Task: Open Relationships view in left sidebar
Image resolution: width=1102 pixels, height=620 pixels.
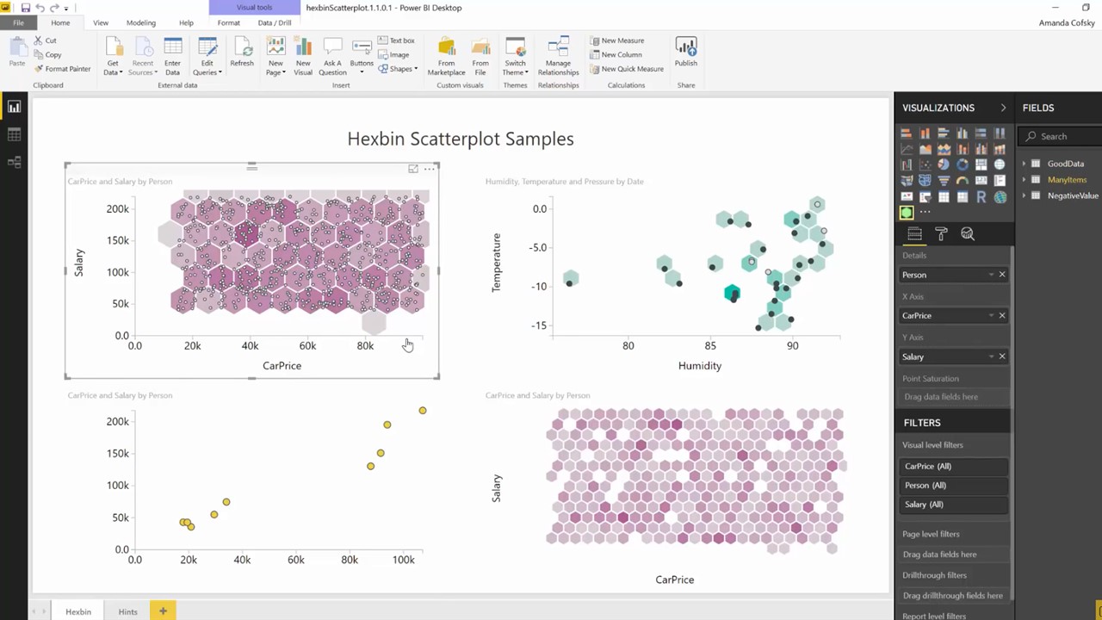Action: [14, 162]
